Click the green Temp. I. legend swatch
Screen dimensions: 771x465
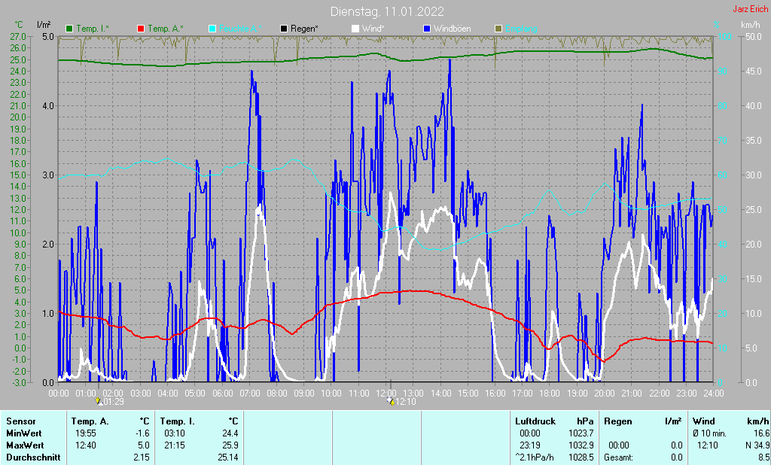pos(69,29)
